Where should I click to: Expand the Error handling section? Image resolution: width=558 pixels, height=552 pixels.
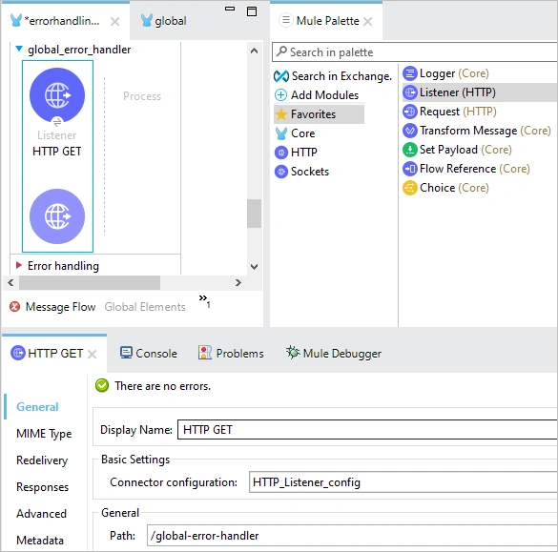(19, 265)
